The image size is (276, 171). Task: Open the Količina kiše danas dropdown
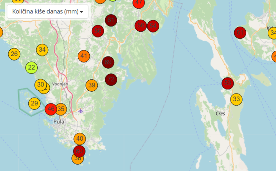(48, 12)
